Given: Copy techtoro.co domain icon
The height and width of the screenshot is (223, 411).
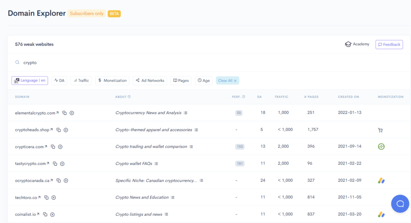Looking at the screenshot, I should (47, 197).
